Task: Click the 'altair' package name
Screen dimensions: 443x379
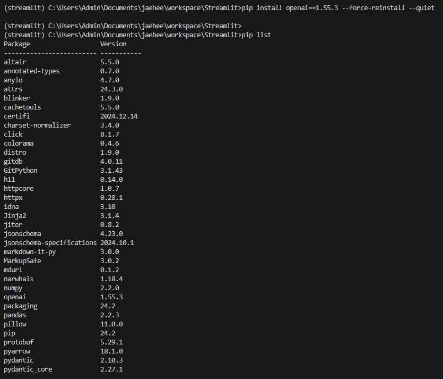Action: pyautogui.click(x=15, y=62)
